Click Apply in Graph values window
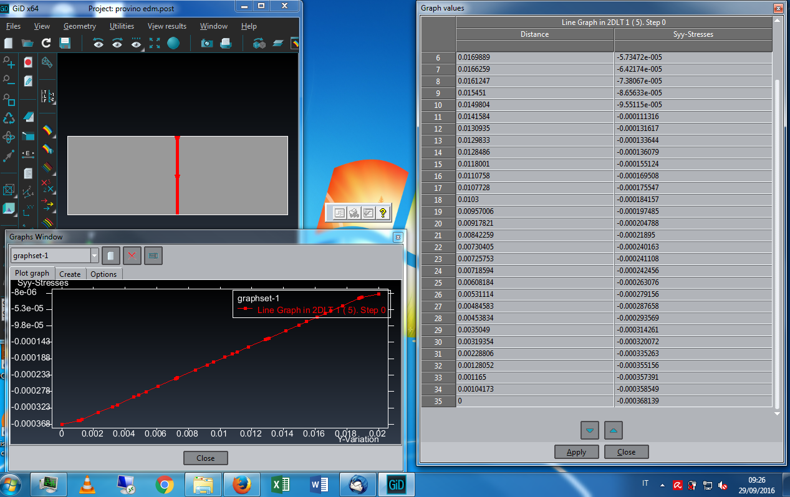 (x=576, y=452)
